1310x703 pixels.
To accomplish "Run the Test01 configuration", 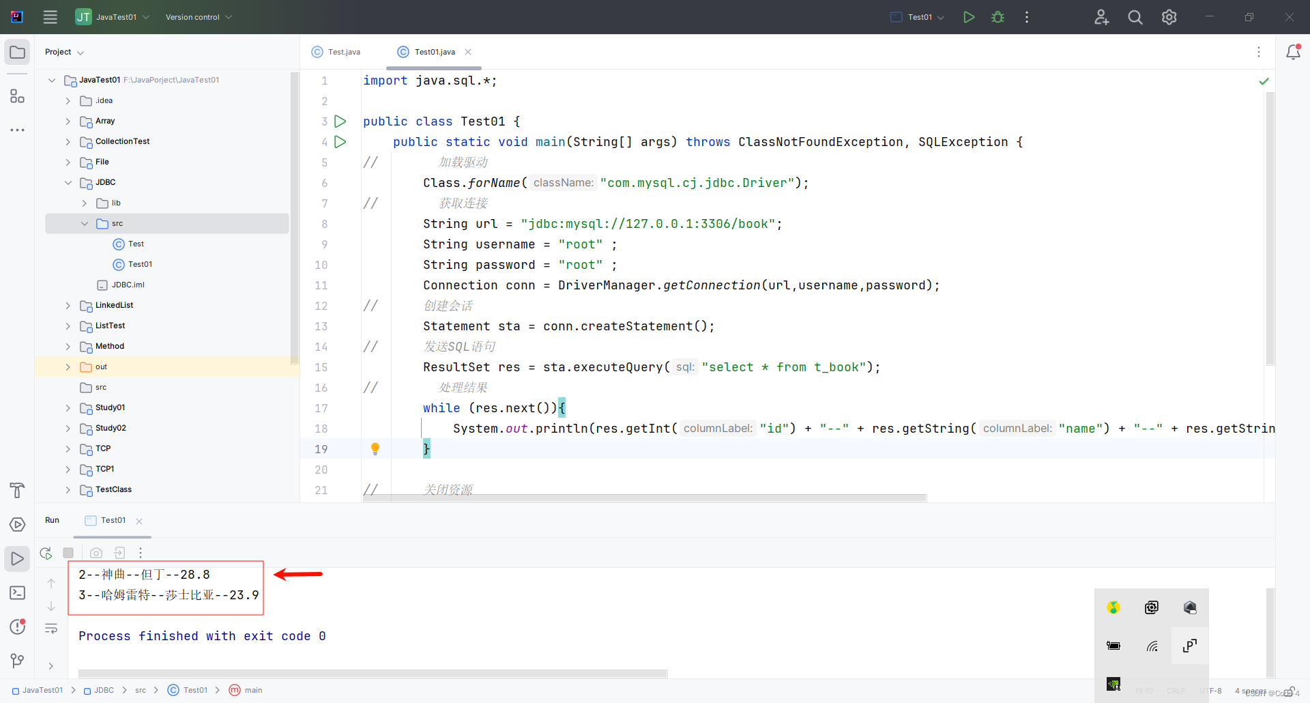I will click(968, 17).
